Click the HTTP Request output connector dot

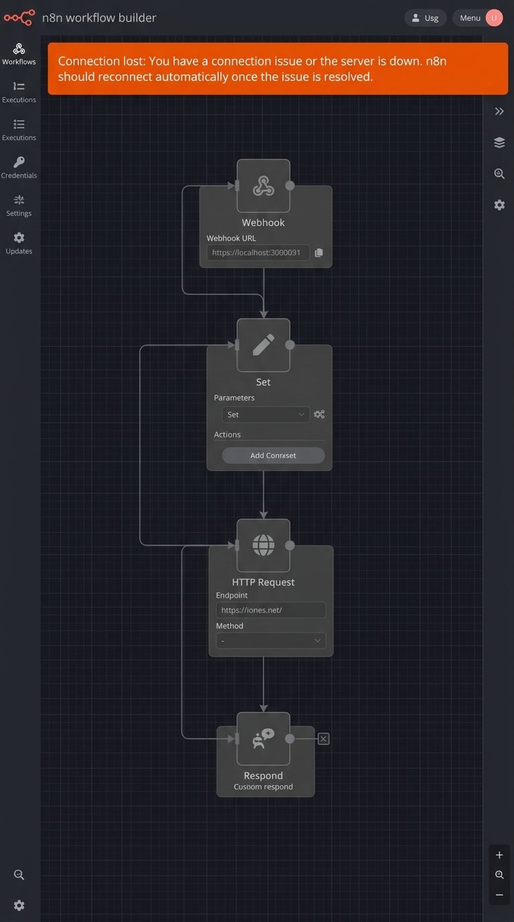pos(290,545)
